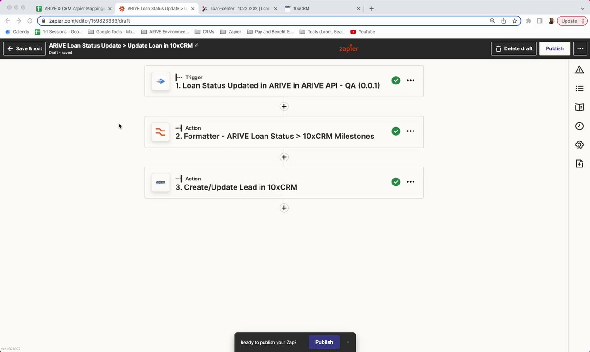Open Calendly bookmark
This screenshot has width=590, height=352.
point(17,32)
